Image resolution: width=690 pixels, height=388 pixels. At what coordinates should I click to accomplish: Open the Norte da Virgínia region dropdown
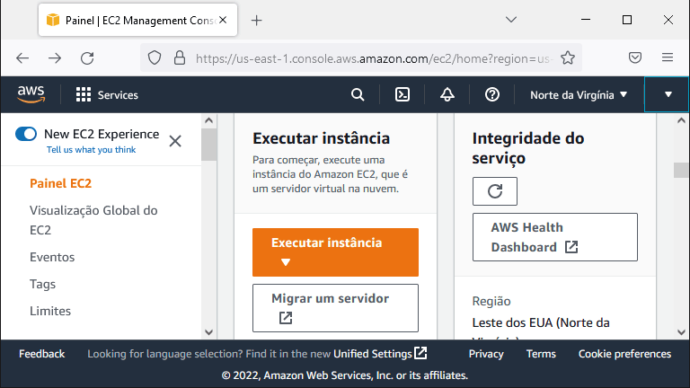pyautogui.click(x=579, y=95)
